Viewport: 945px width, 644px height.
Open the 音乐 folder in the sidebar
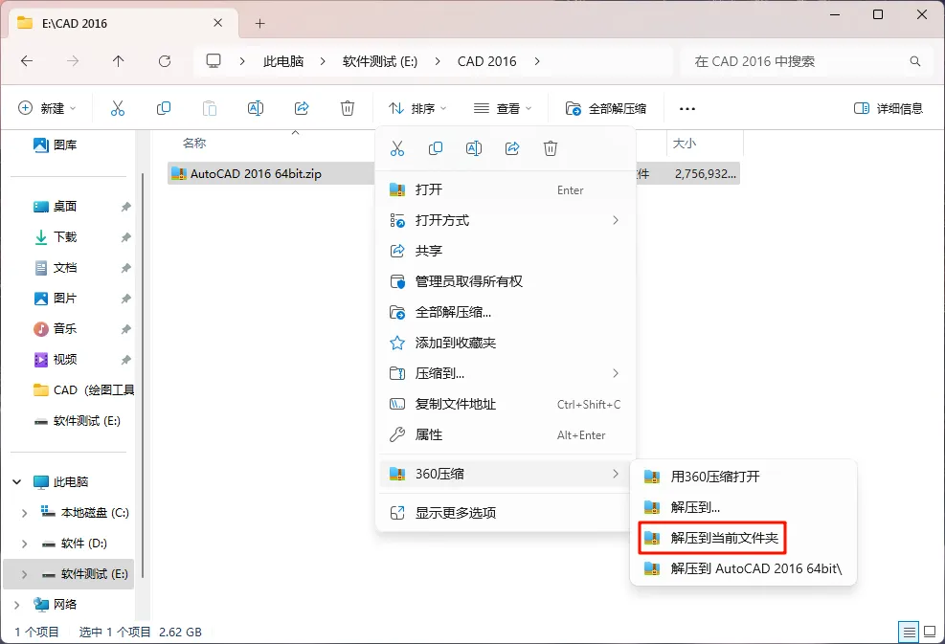pyautogui.click(x=56, y=329)
